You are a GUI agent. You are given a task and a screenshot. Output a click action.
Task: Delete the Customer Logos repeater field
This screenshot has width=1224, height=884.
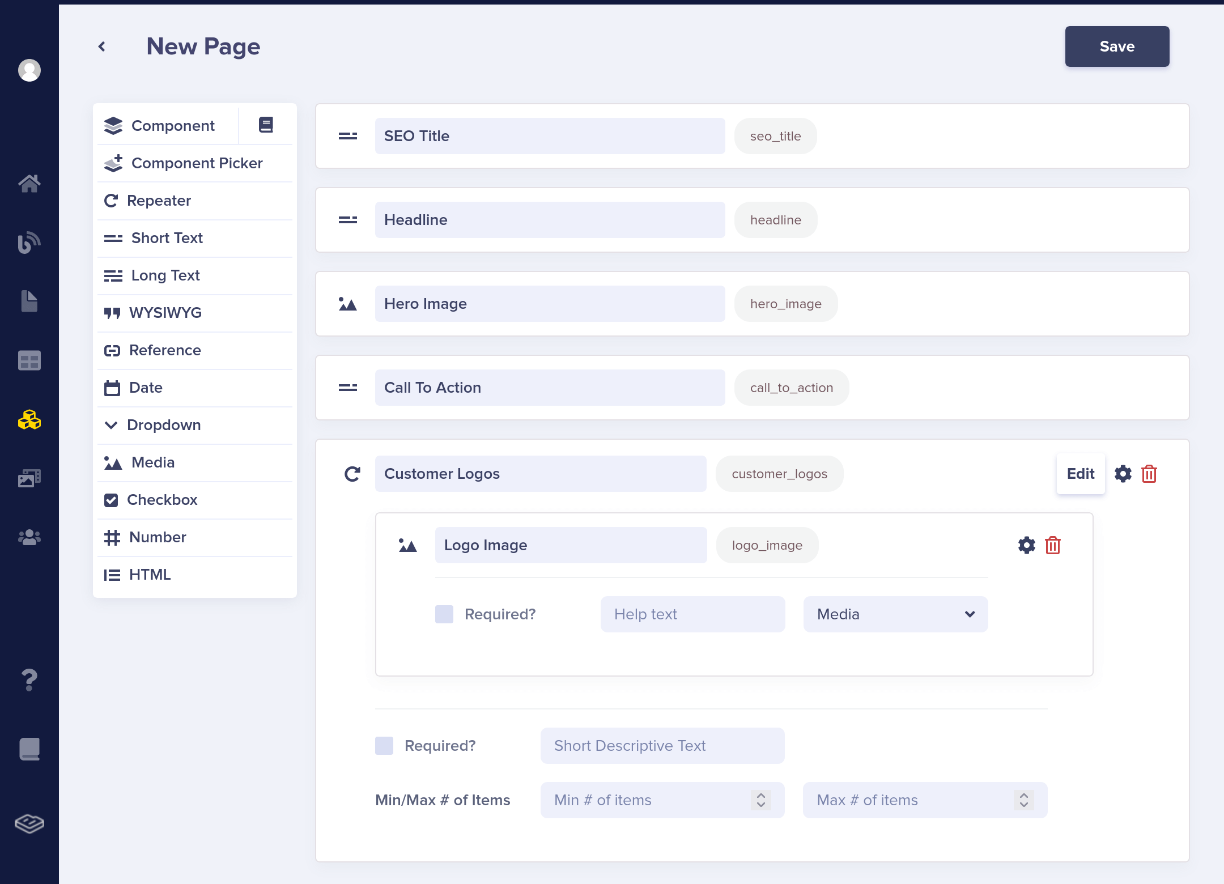click(1148, 473)
